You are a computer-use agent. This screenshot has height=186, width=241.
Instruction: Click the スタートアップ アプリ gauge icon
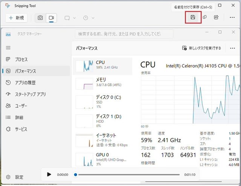point(8,94)
